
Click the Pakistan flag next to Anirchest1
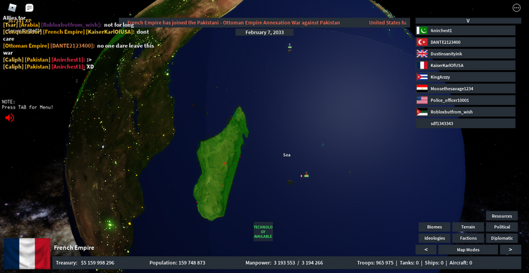tap(422, 31)
